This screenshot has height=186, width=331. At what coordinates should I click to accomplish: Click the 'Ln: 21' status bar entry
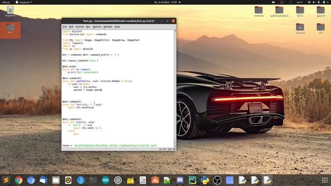[162, 149]
